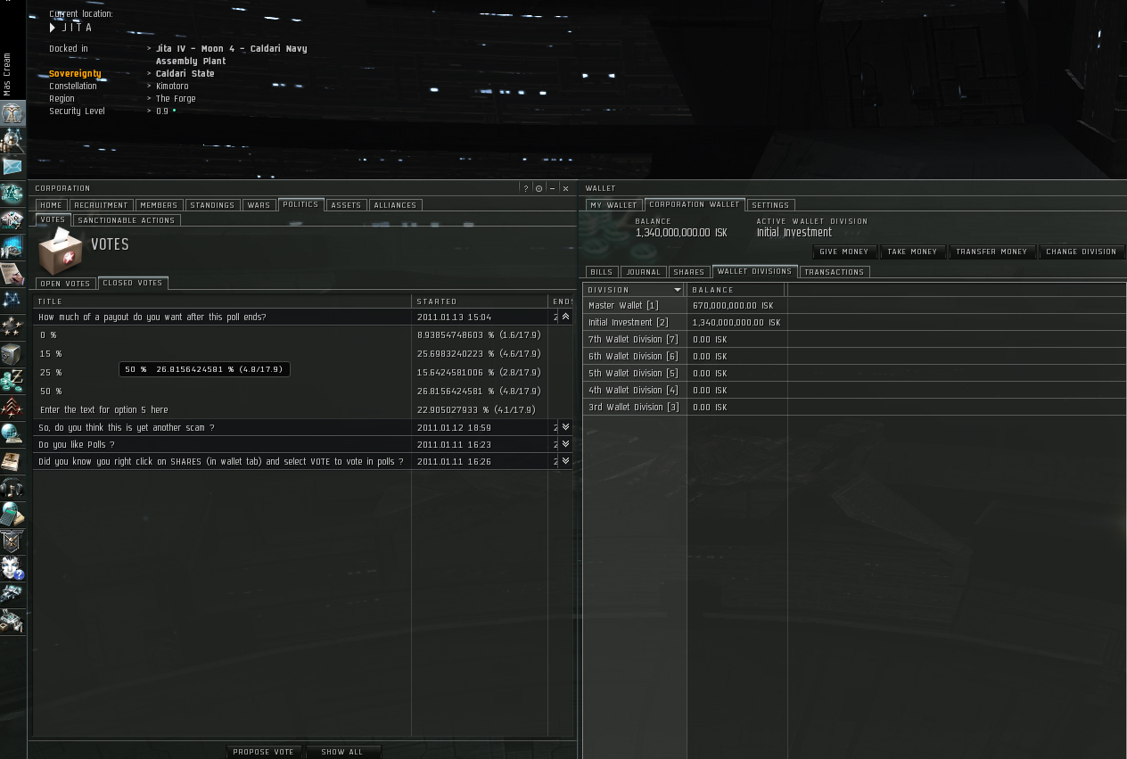Collapse the expanded payout poll row

point(565,317)
